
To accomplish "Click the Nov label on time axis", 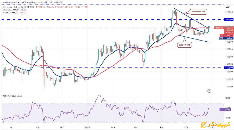I will tap(37, 127).
